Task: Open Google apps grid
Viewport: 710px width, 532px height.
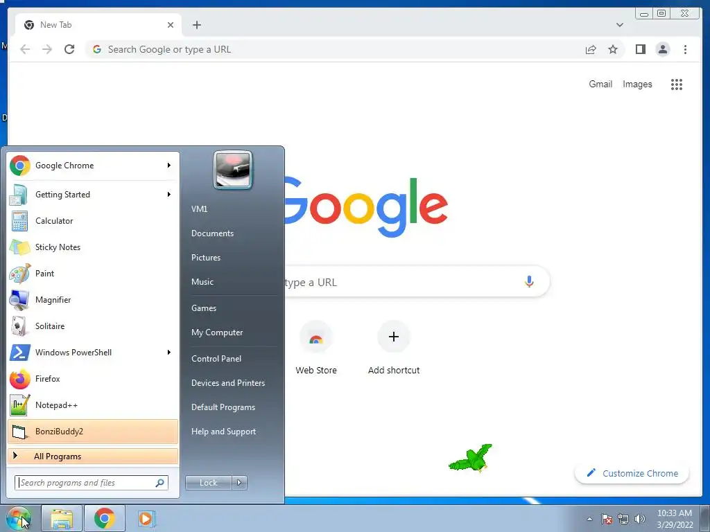Action: [x=677, y=84]
